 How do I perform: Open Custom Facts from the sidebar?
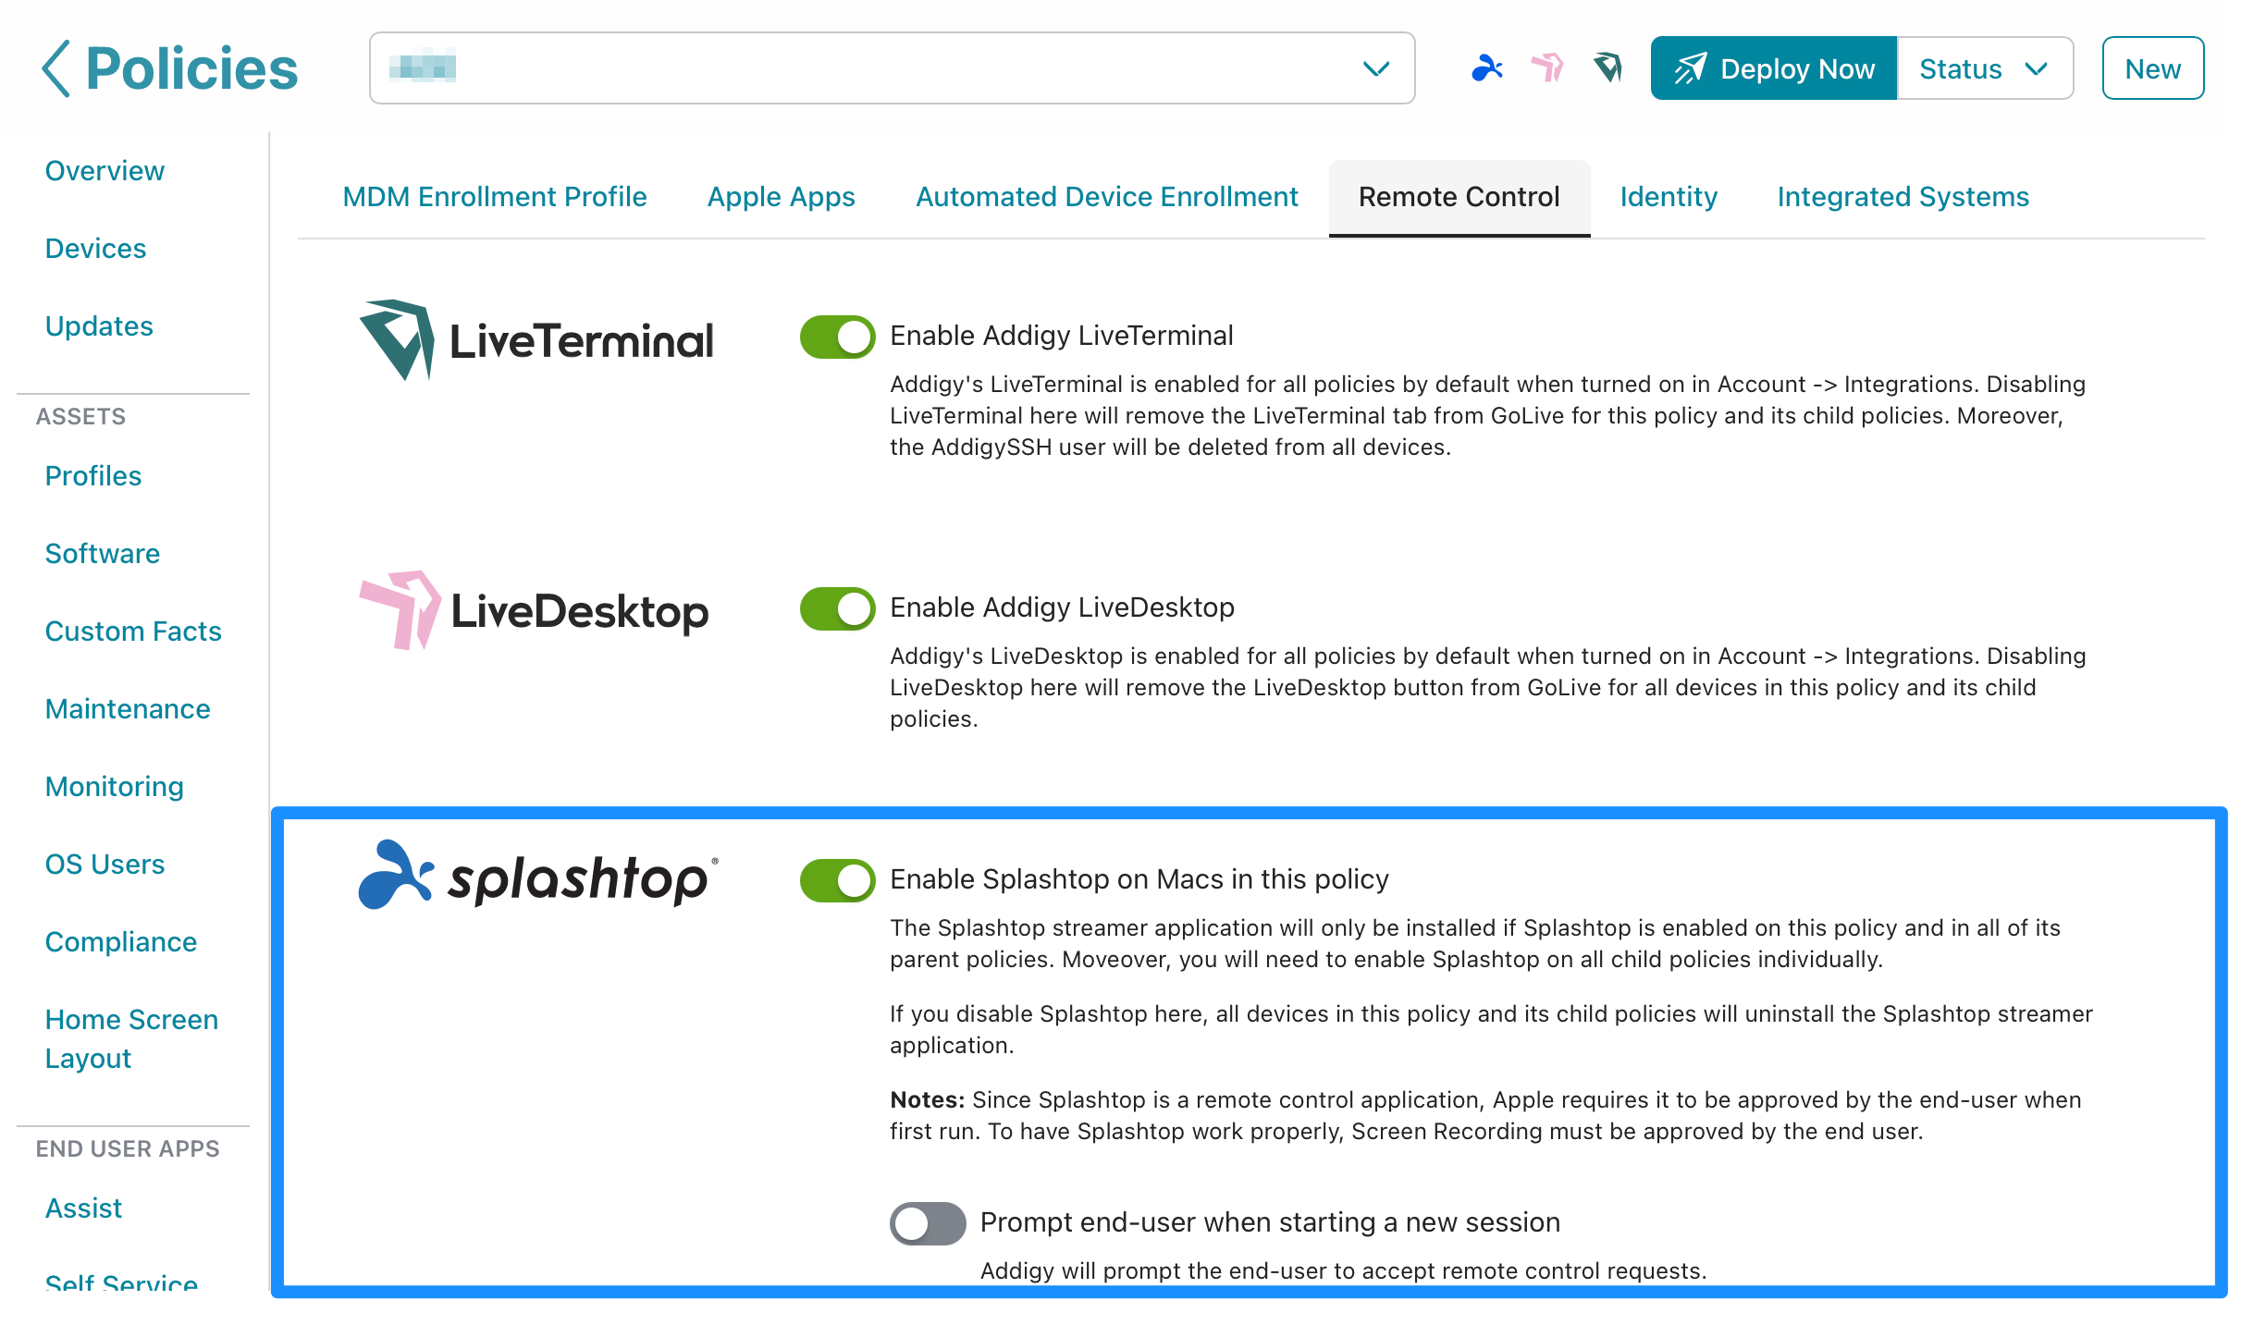point(132,631)
